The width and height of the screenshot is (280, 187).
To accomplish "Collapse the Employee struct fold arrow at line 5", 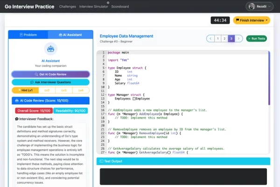I will tap(106, 68).
